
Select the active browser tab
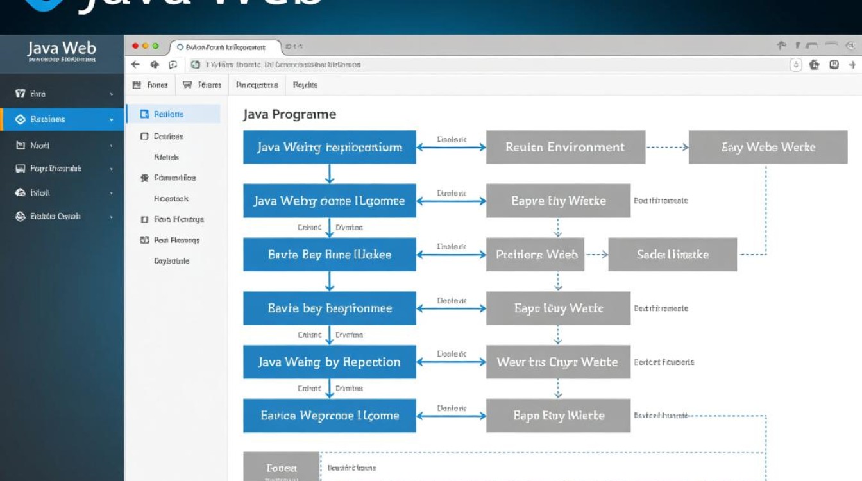tap(224, 47)
